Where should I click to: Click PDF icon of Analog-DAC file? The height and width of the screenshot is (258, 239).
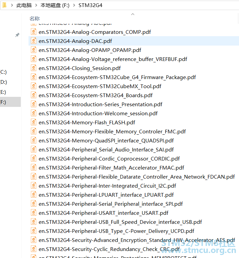34,41
